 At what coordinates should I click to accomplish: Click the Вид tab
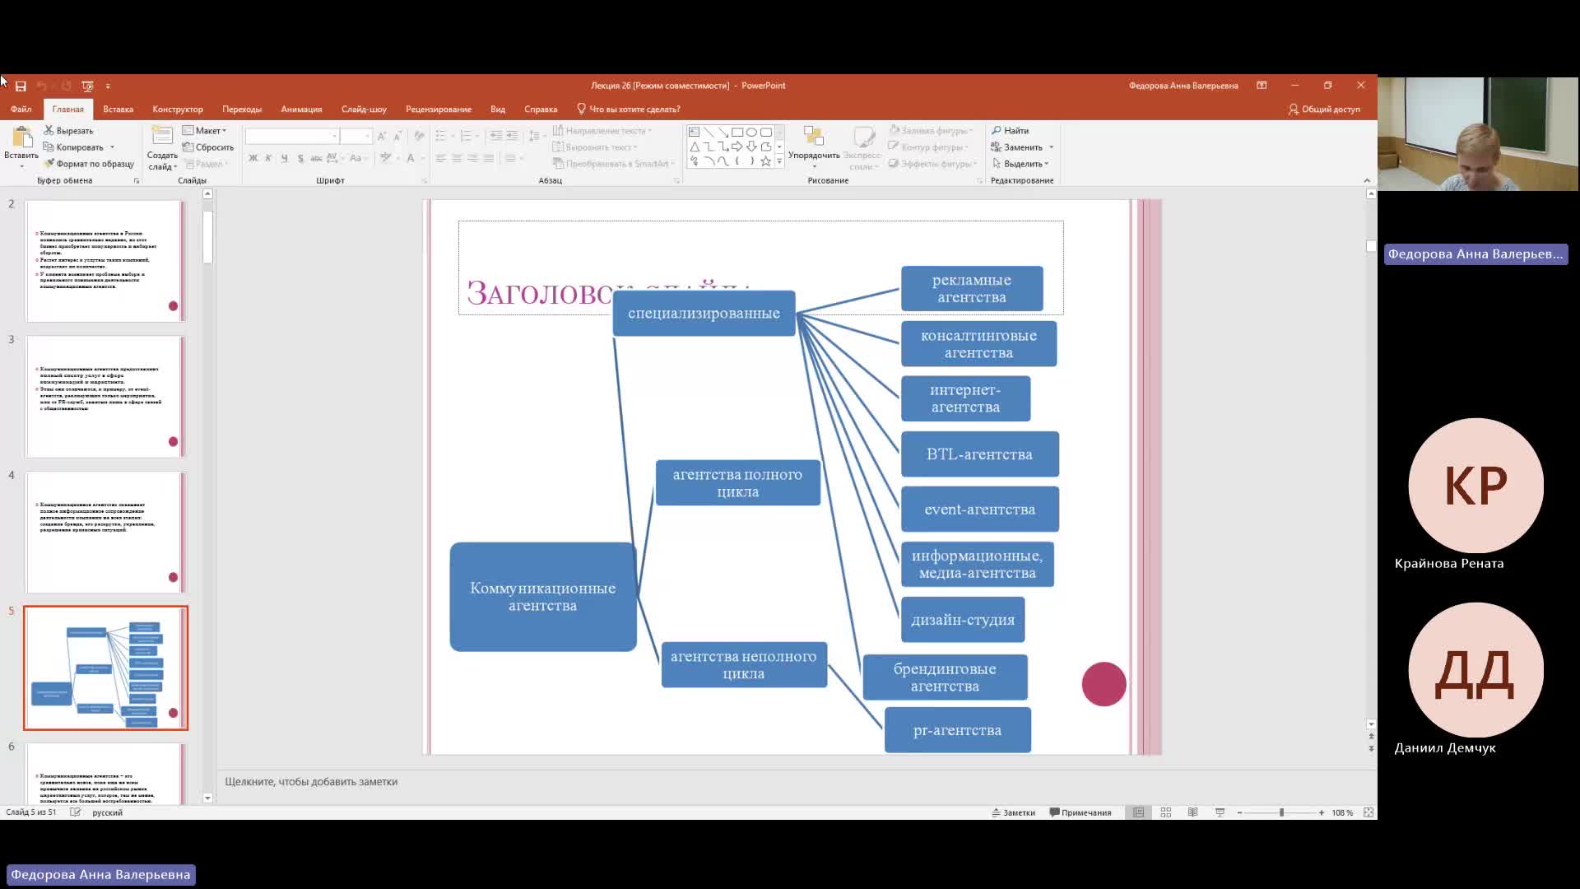point(498,109)
